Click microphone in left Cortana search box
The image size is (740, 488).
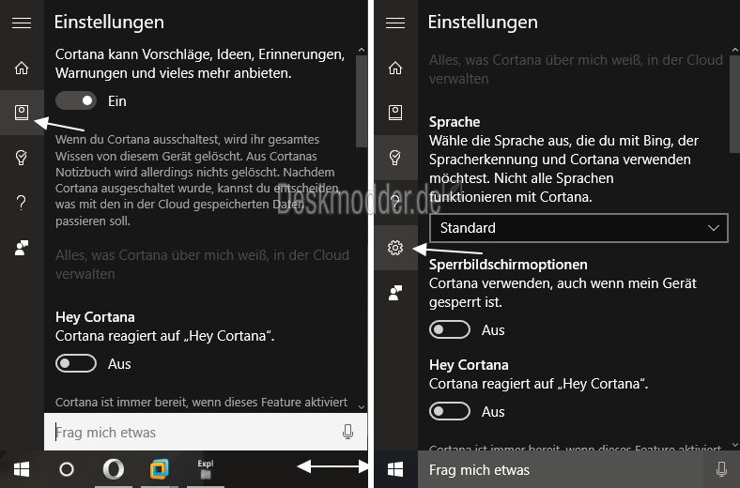coord(347,432)
